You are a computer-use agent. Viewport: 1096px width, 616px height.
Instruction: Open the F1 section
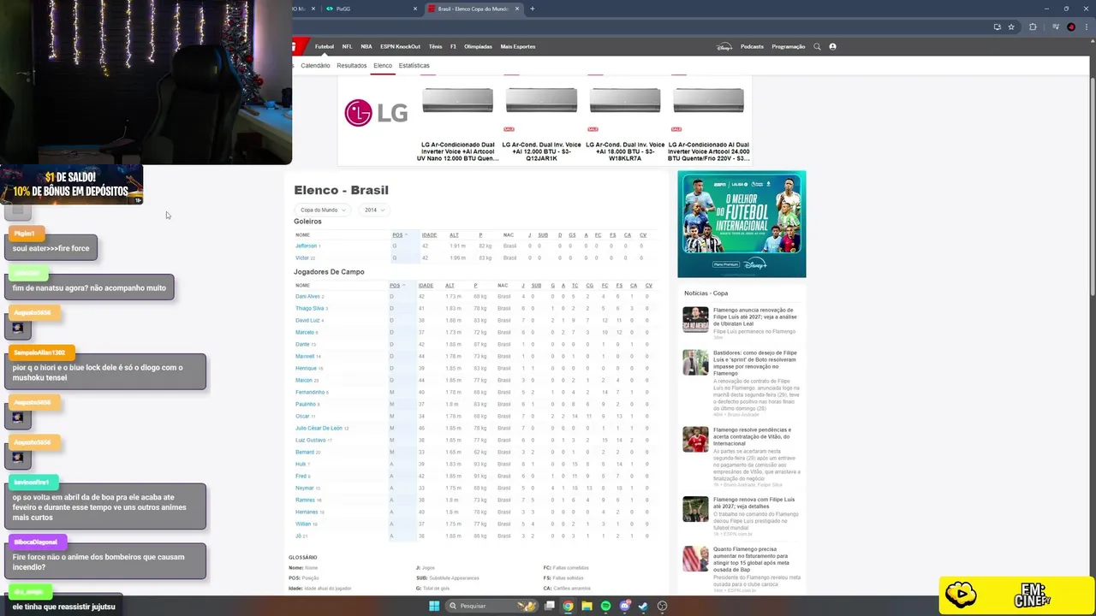454,46
